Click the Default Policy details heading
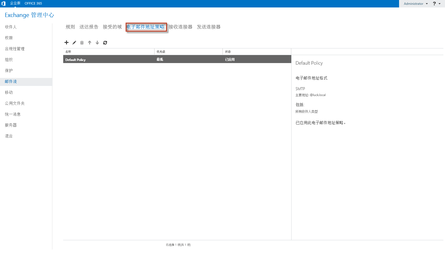Image resolution: width=445 pixels, height=253 pixels. 309,63
